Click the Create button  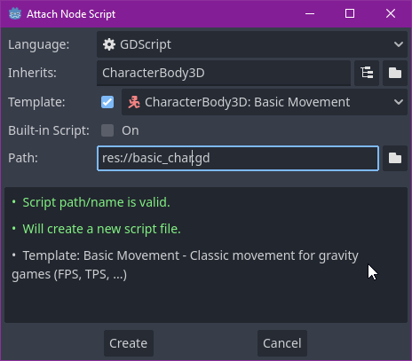[129, 343]
